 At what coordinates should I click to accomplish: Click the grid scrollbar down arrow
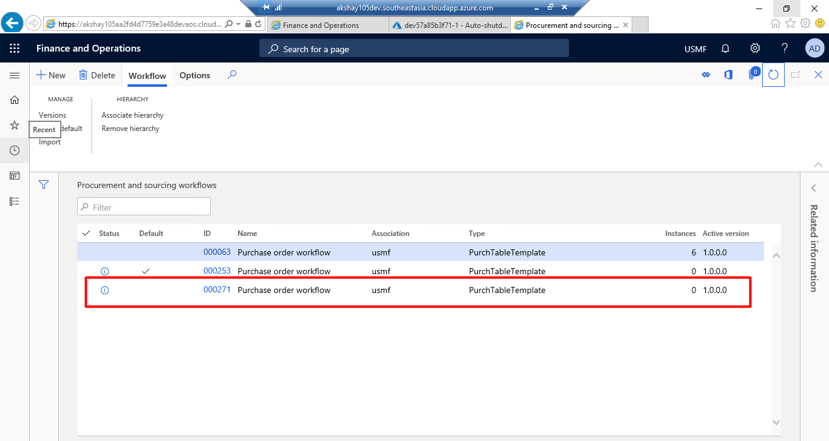(776, 422)
